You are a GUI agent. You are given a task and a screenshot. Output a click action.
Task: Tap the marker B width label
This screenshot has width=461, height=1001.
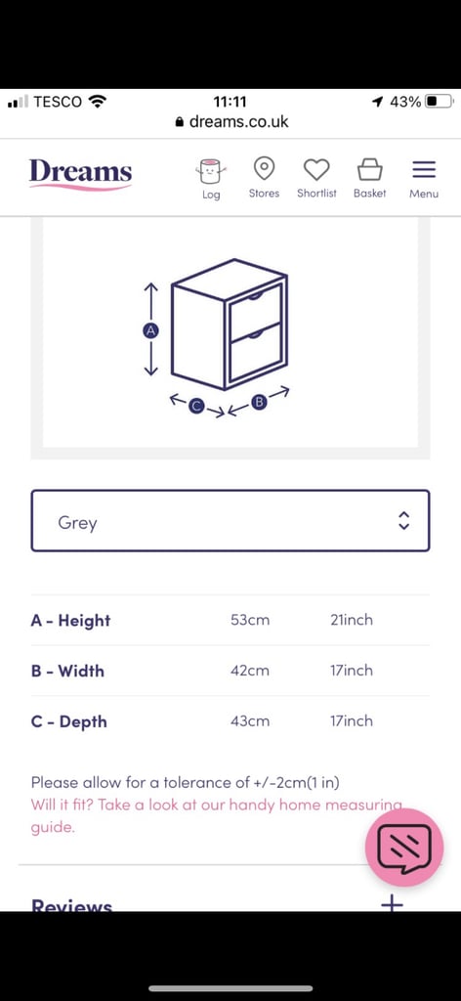tap(258, 402)
